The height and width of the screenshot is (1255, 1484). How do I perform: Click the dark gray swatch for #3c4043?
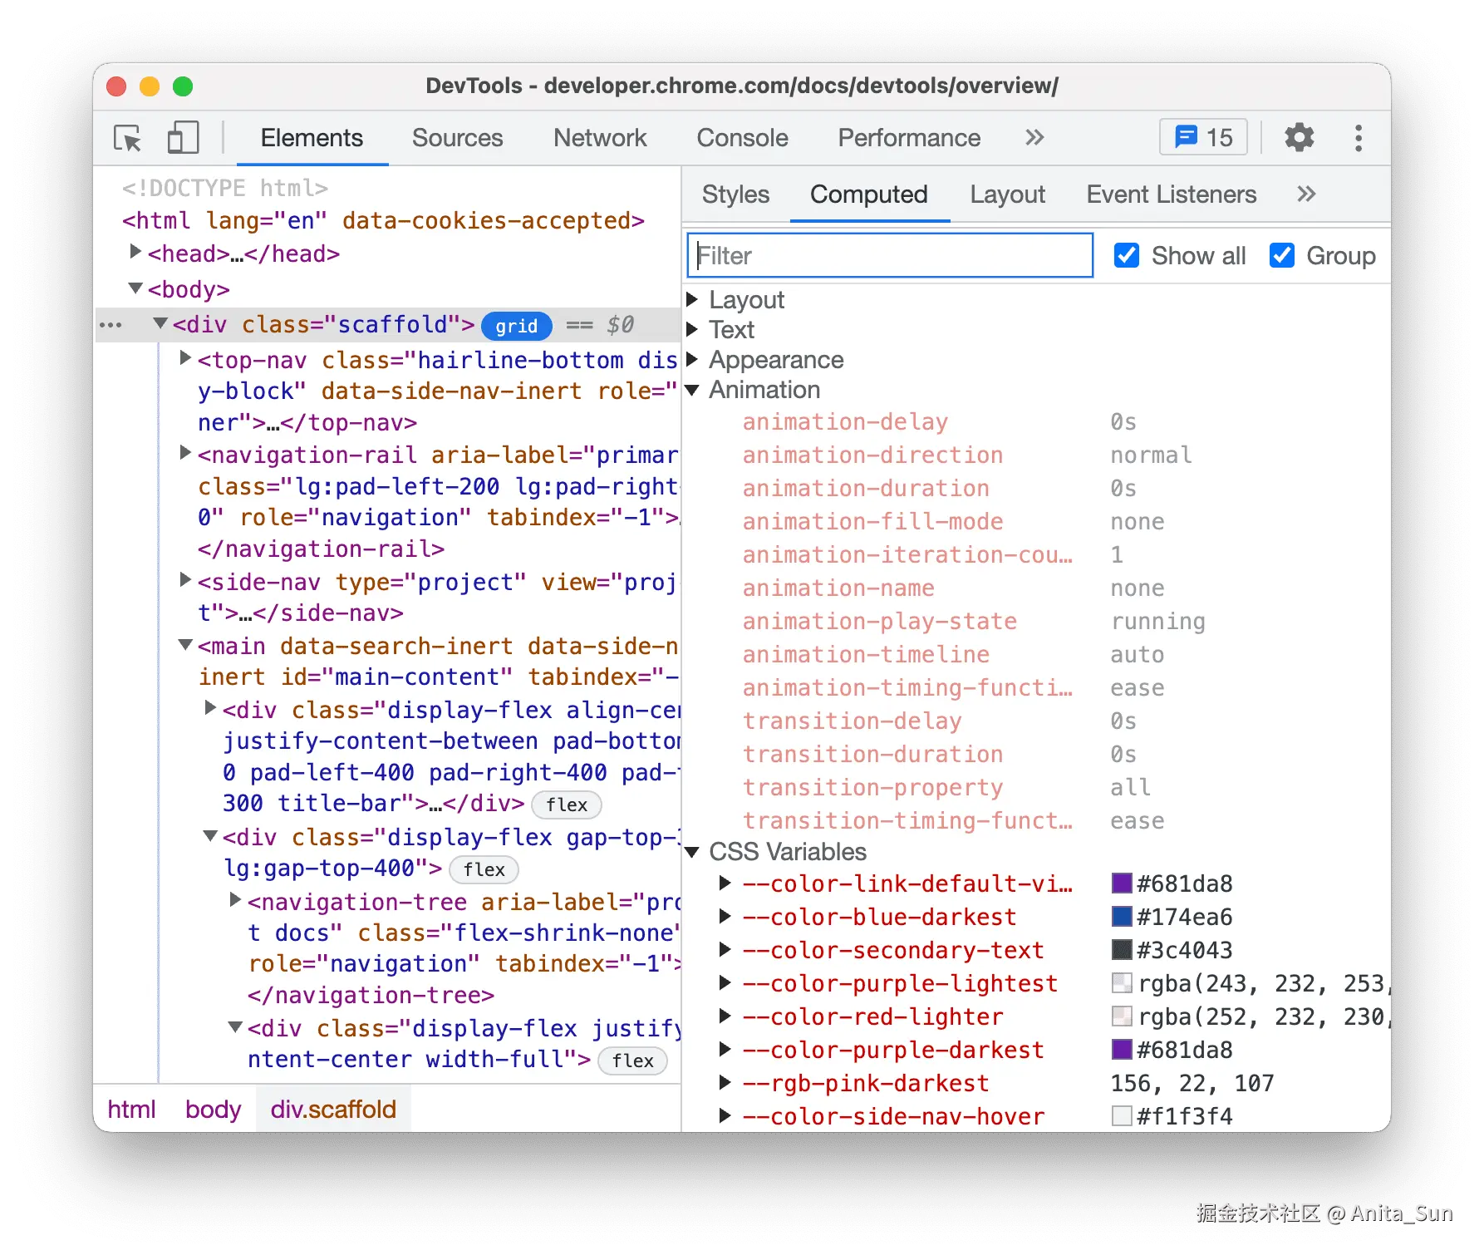pos(1122,949)
